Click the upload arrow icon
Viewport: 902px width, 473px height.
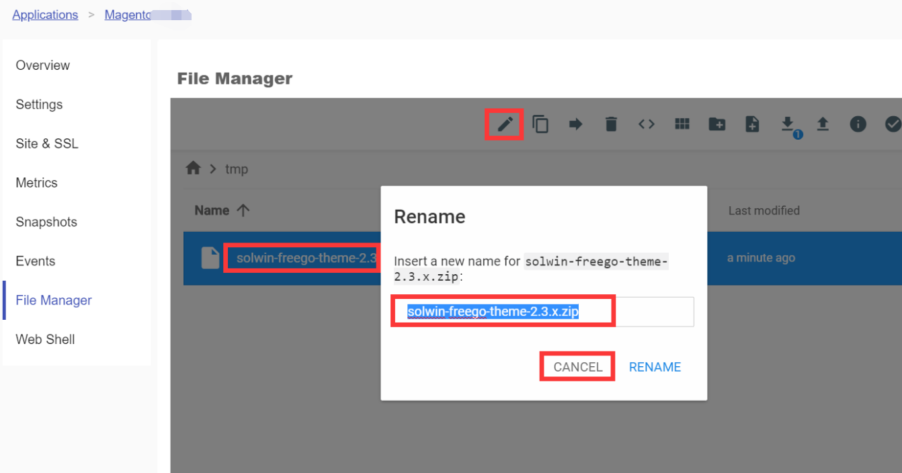pos(823,124)
